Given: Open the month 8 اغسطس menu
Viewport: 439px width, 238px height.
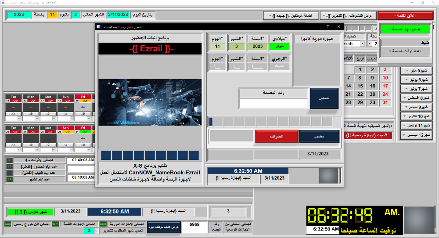Looking at the screenshot, I should coord(416,98).
